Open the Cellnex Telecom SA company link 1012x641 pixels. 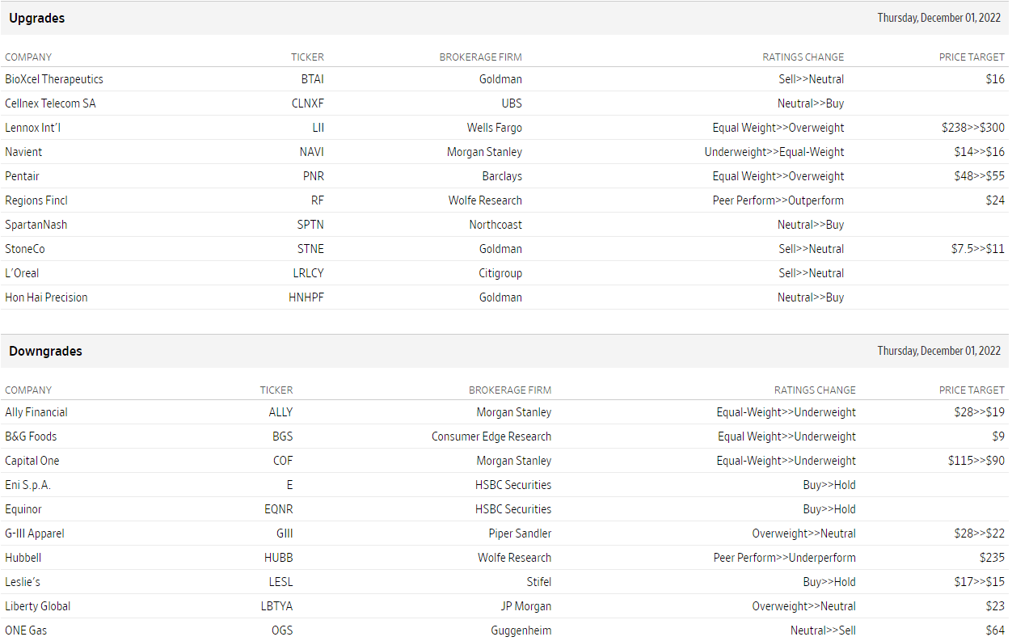pos(50,103)
